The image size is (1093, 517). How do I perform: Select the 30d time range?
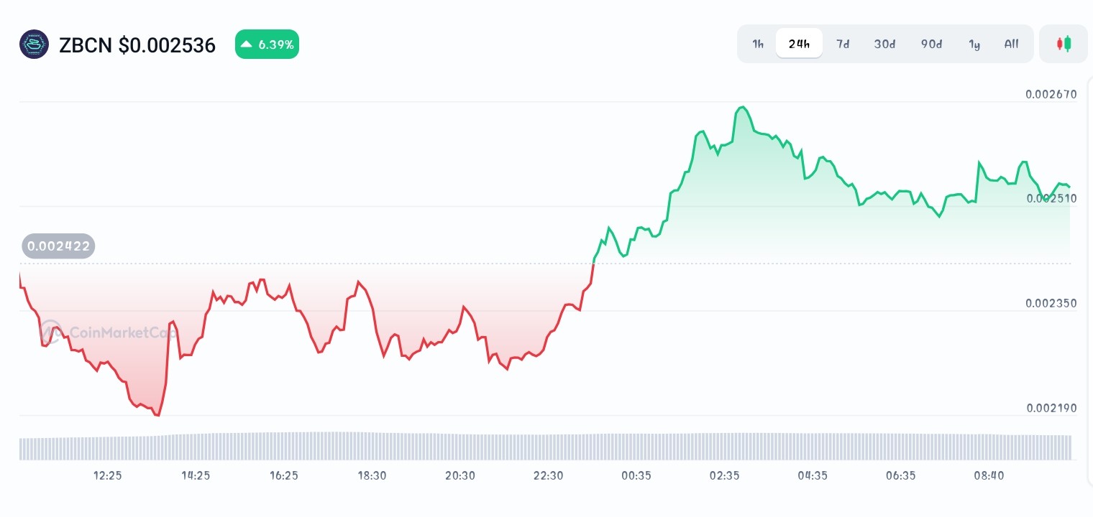pyautogui.click(x=884, y=44)
